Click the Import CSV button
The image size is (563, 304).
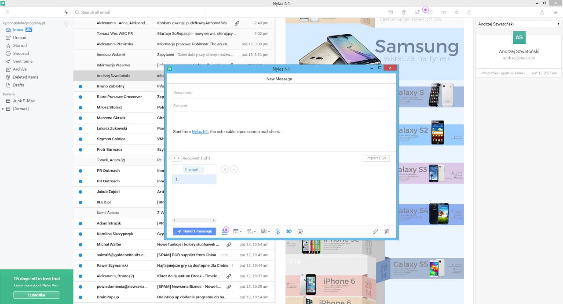tap(376, 158)
